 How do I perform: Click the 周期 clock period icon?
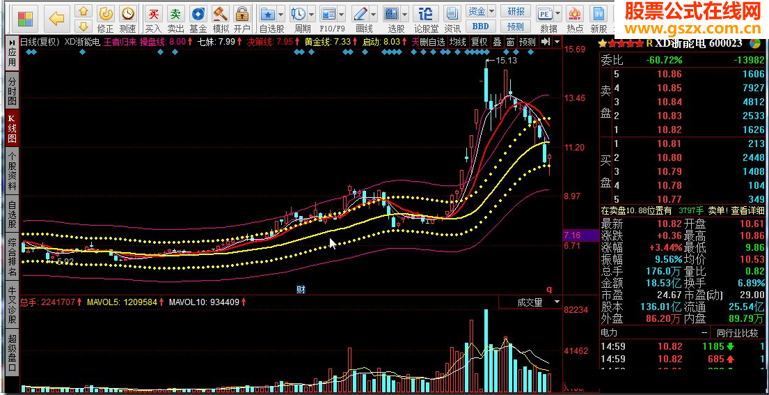pyautogui.click(x=298, y=14)
